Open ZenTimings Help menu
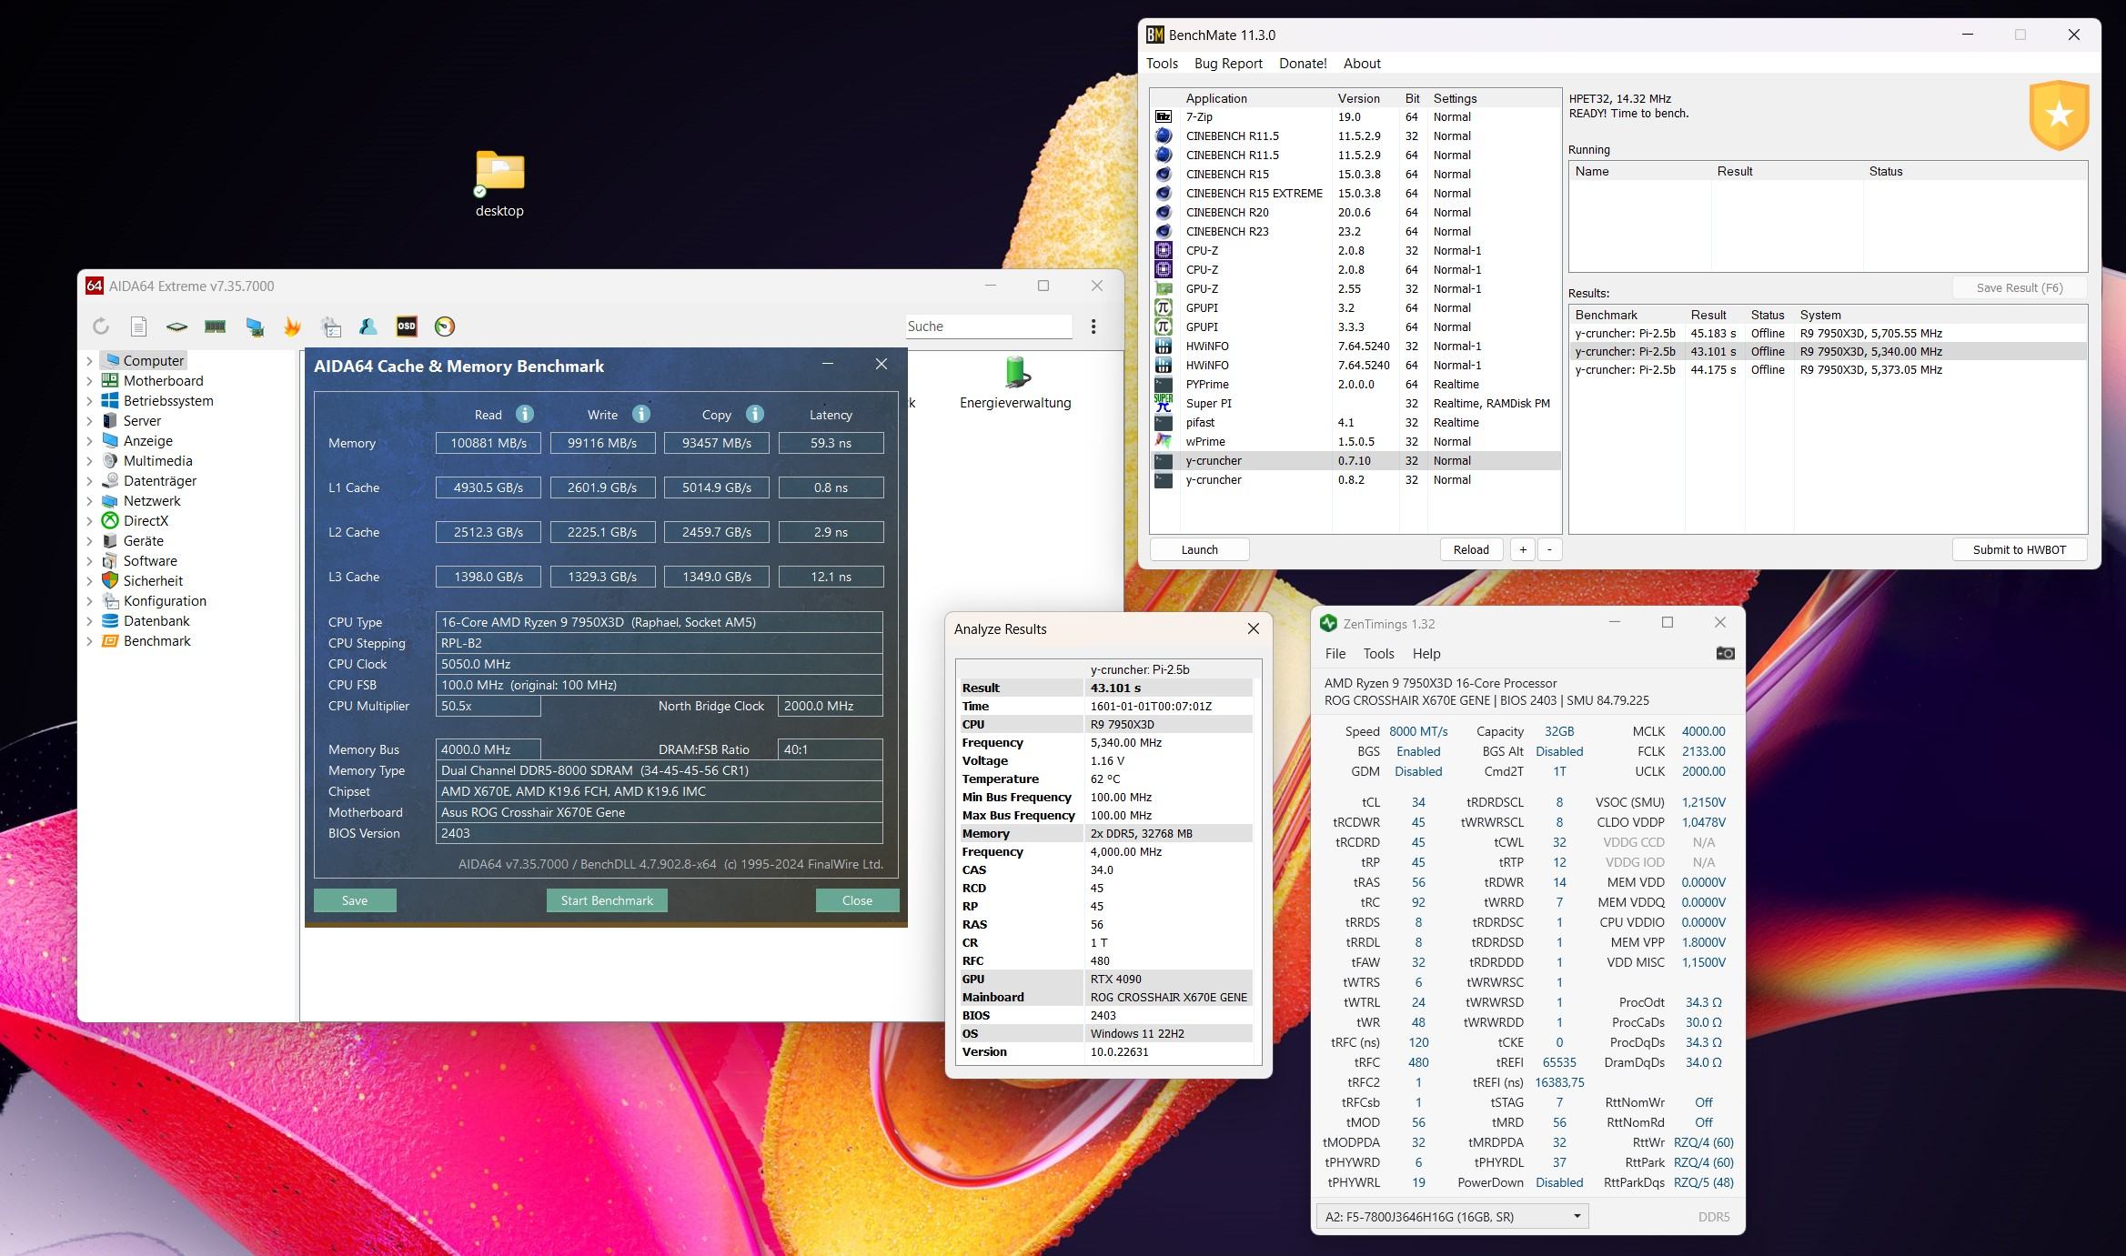This screenshot has height=1256, width=2126. (1426, 654)
